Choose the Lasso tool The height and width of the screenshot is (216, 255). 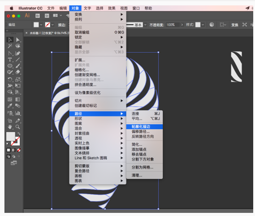[18, 46]
